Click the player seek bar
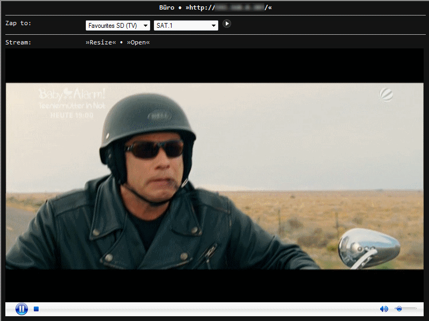The height and width of the screenshot is (321, 429). pos(208,309)
